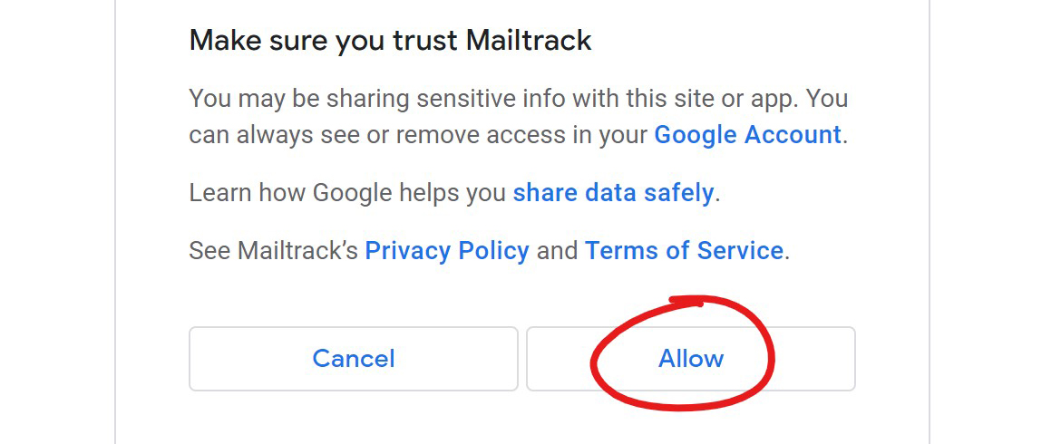Click the 'Learn how Google helps you' text
The image size is (1061, 444).
pyautogui.click(x=348, y=193)
